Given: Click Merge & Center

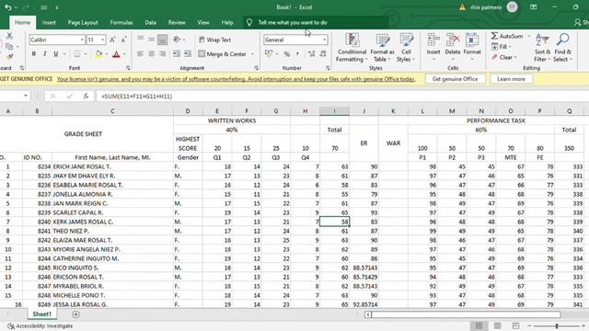Looking at the screenshot, I should (x=222, y=54).
